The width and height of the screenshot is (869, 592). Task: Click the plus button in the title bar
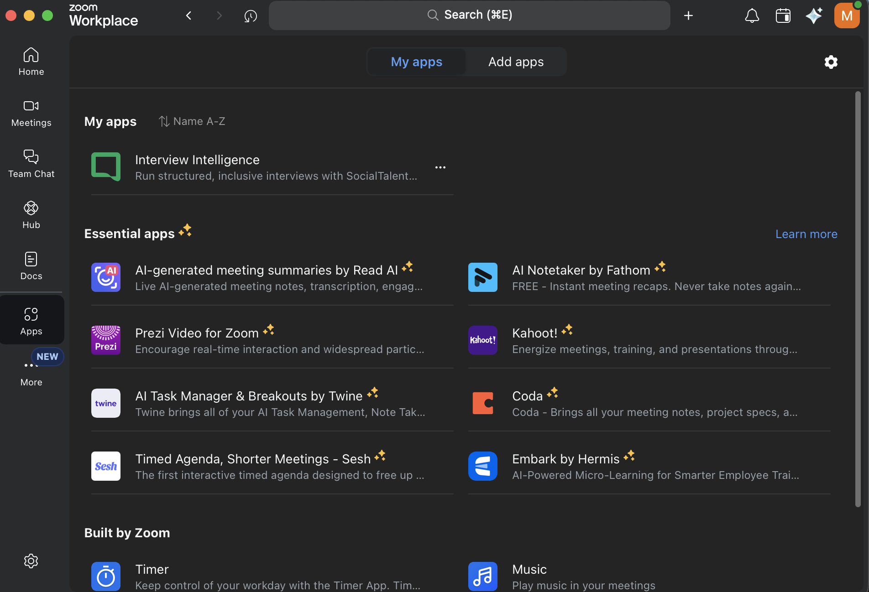click(688, 15)
